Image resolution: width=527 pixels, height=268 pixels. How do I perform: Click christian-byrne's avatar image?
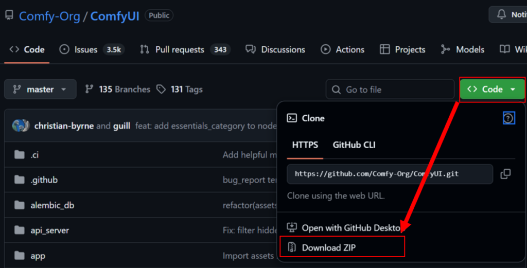click(x=21, y=126)
